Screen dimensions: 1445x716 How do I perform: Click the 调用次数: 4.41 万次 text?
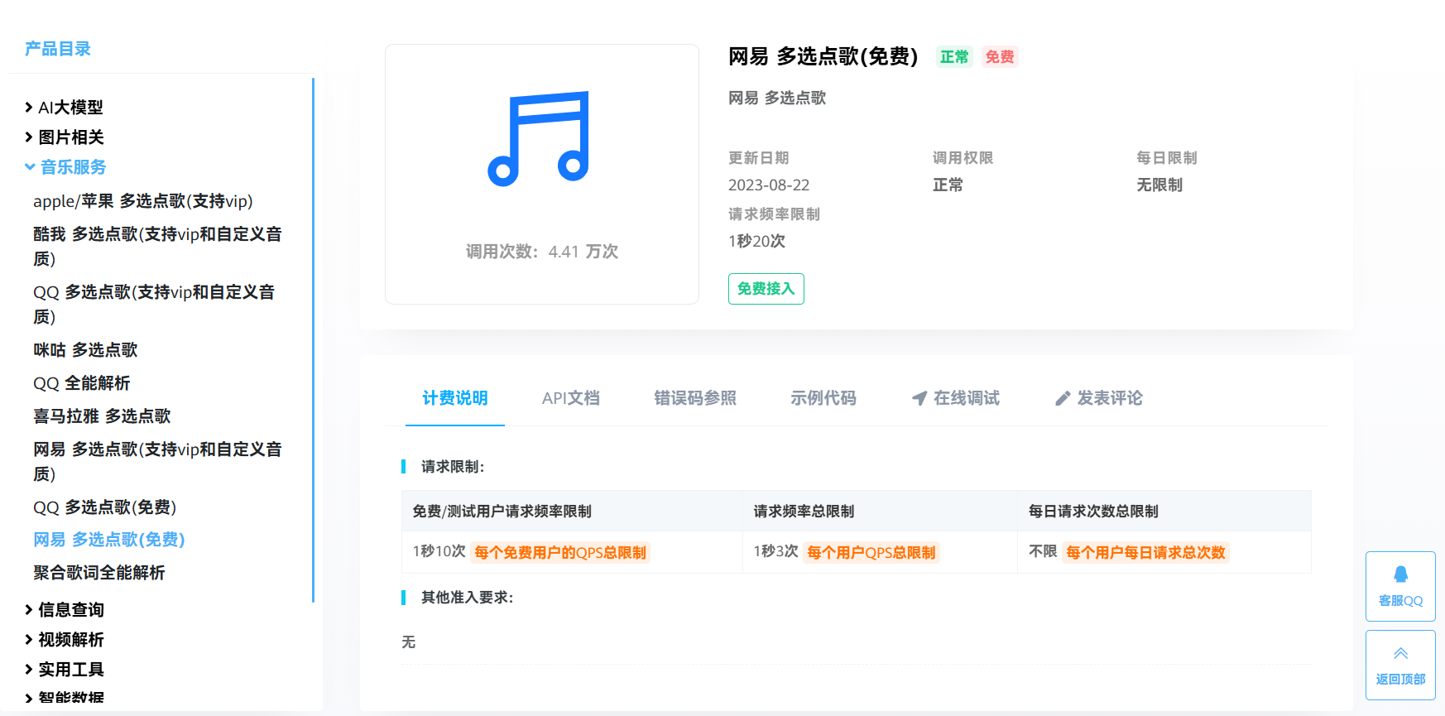coord(542,252)
